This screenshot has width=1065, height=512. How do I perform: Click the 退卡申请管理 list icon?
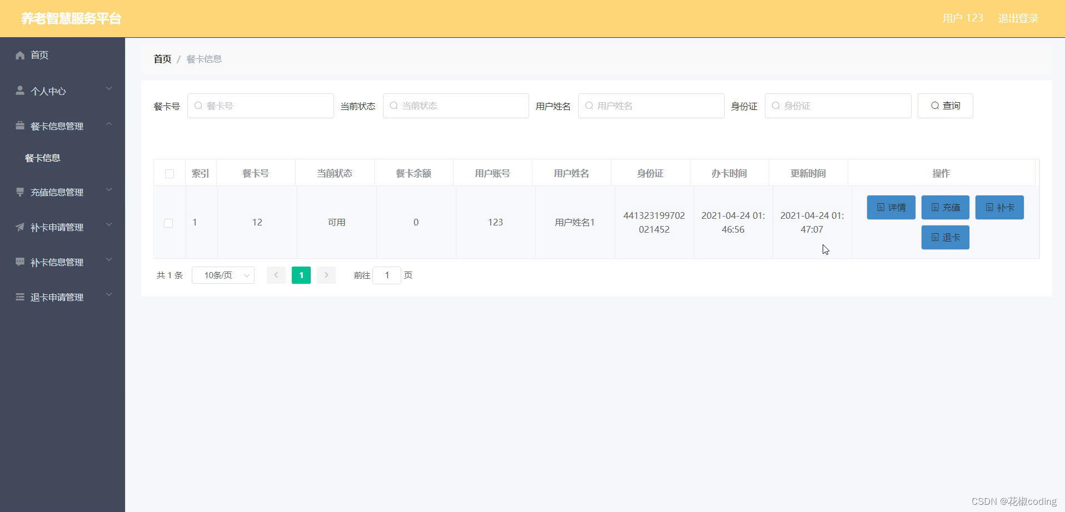(20, 297)
